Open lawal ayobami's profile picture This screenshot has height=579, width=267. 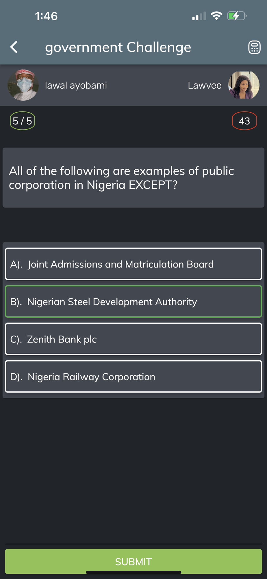(23, 85)
